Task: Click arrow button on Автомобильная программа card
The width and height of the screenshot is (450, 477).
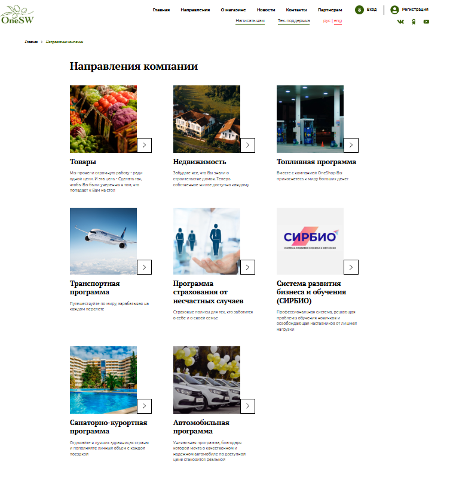Action: tap(247, 406)
